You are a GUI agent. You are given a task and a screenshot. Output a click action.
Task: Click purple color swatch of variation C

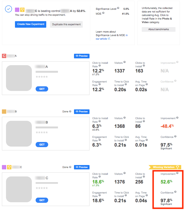point(4,167)
